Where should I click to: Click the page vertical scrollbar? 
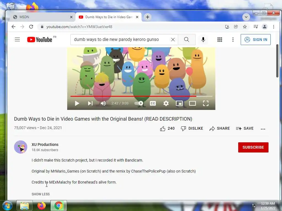pyautogui.click(x=277, y=61)
